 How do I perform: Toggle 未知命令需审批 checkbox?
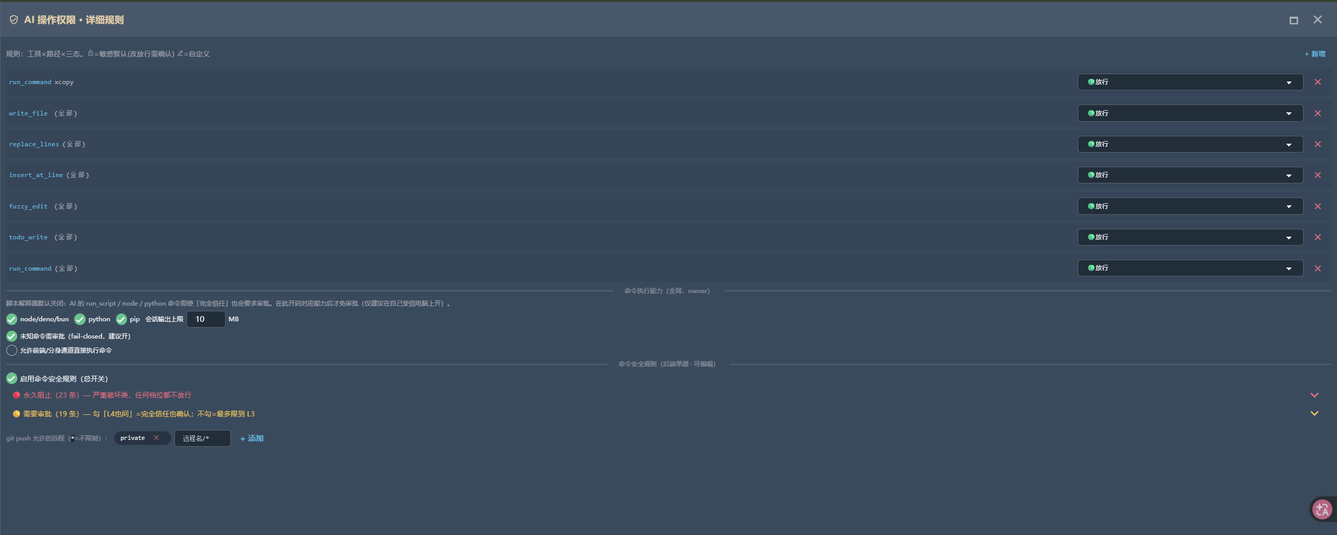(11, 336)
